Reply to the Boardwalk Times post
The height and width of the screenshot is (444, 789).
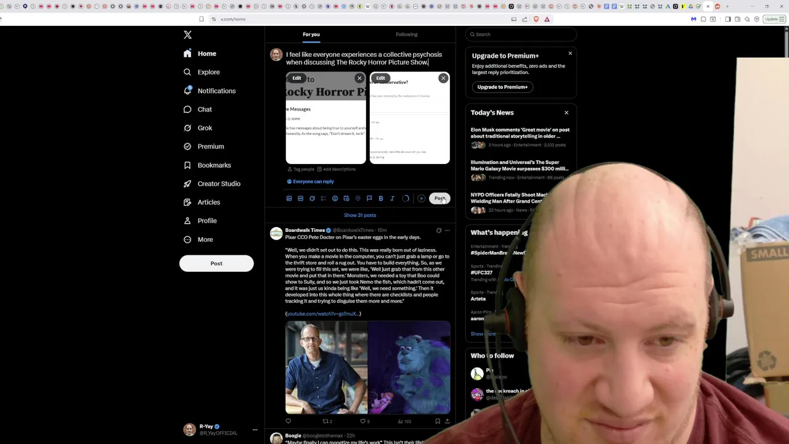[288, 421]
